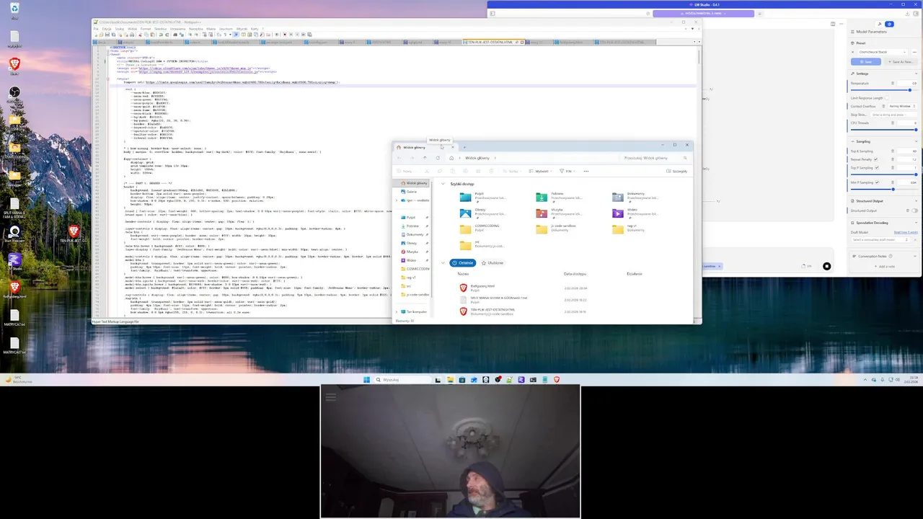The width and height of the screenshot is (923, 519).
Task: Open the js-code-sandbox folder tile
Action: pyautogui.click(x=556, y=229)
